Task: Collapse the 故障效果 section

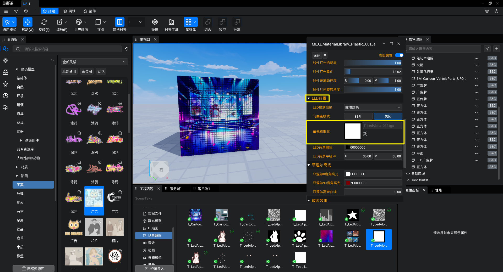Action: pyautogui.click(x=309, y=201)
